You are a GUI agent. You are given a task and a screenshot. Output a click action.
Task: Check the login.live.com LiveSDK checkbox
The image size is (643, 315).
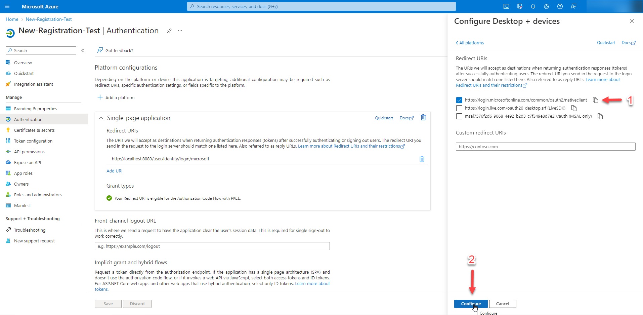click(x=459, y=108)
